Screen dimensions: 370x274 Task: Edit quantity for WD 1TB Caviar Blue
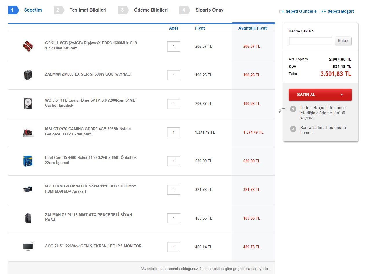174,104
